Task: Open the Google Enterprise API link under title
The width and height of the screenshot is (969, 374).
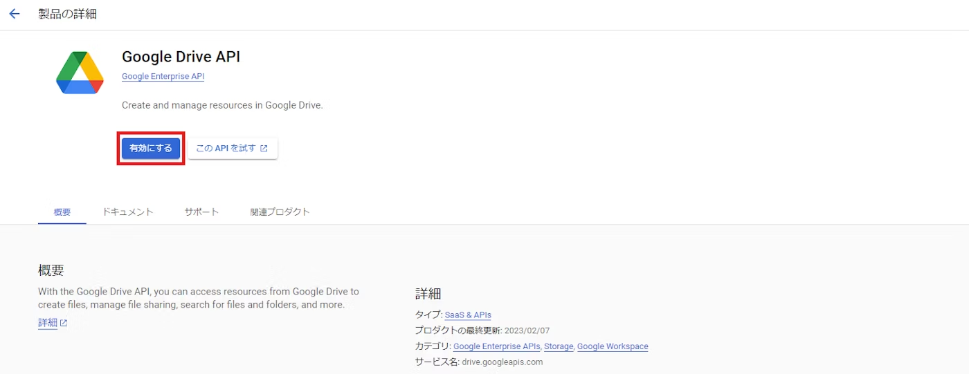Action: (163, 77)
